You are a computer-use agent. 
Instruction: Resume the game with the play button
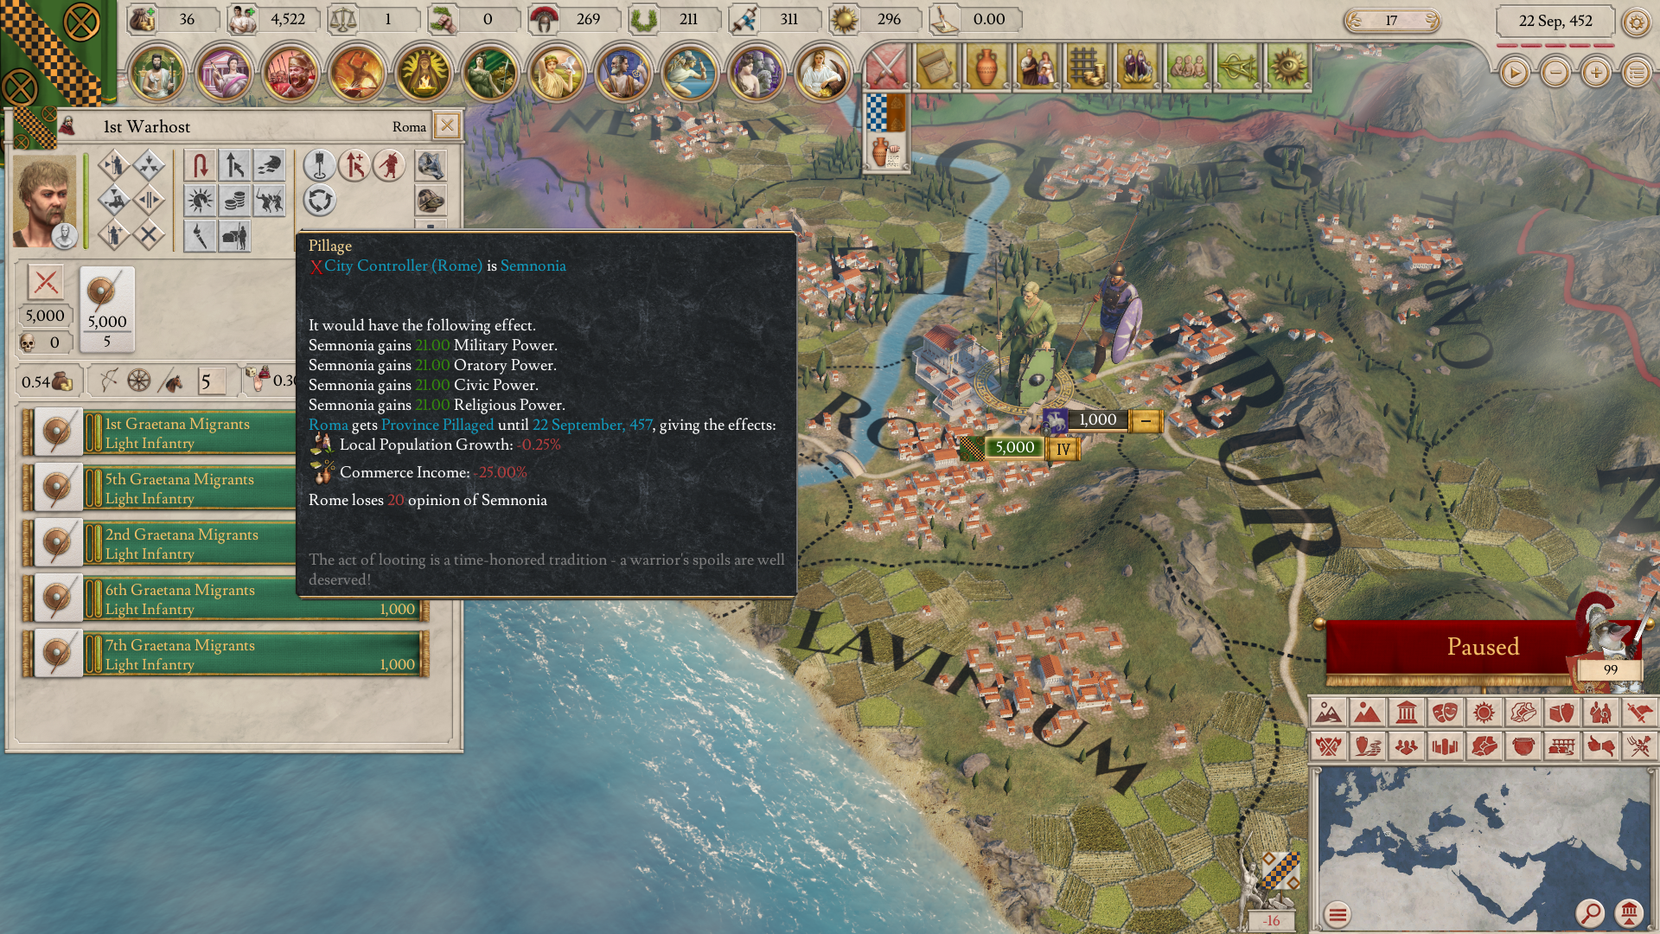click(x=1514, y=73)
